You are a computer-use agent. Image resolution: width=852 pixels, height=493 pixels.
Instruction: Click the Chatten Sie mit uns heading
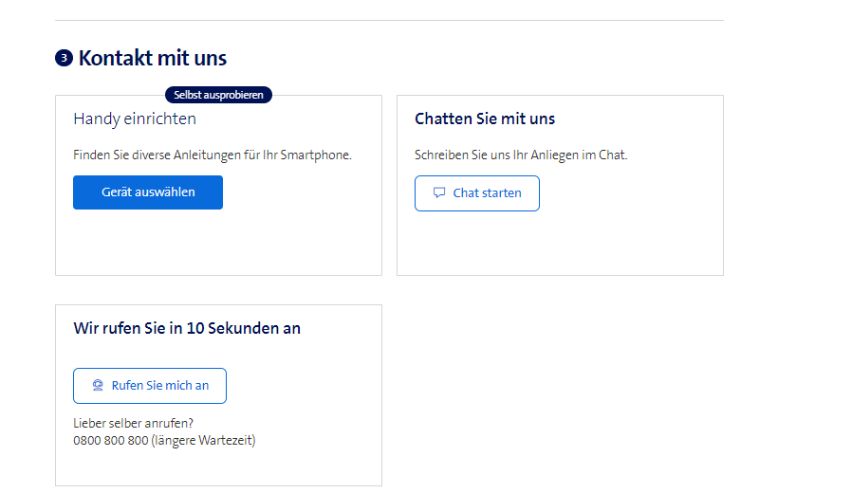(485, 119)
